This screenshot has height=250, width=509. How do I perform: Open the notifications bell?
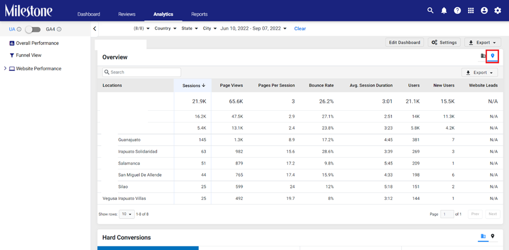coord(444,11)
